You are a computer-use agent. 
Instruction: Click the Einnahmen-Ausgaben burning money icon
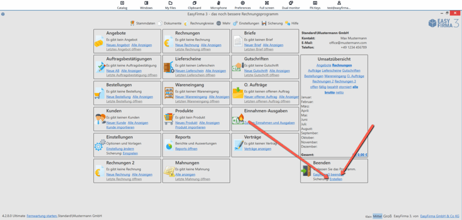[x=237, y=119]
